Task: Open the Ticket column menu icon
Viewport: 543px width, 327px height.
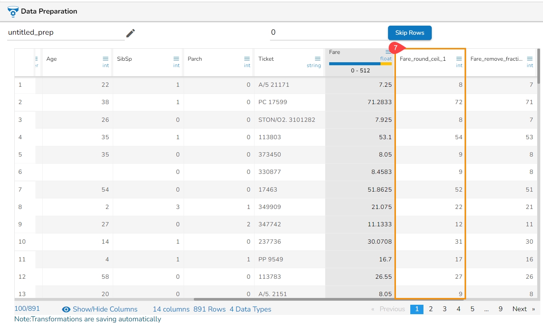Action: click(x=318, y=59)
